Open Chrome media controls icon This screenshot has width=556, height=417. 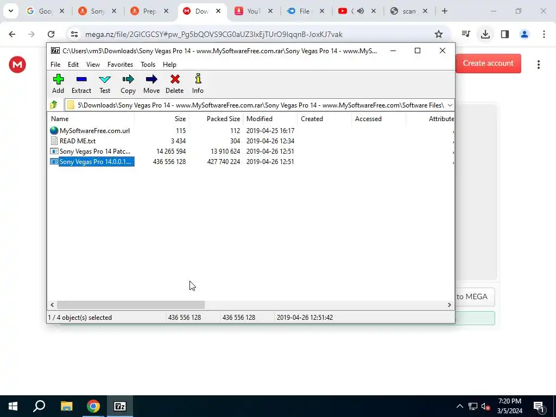pyautogui.click(x=466, y=34)
